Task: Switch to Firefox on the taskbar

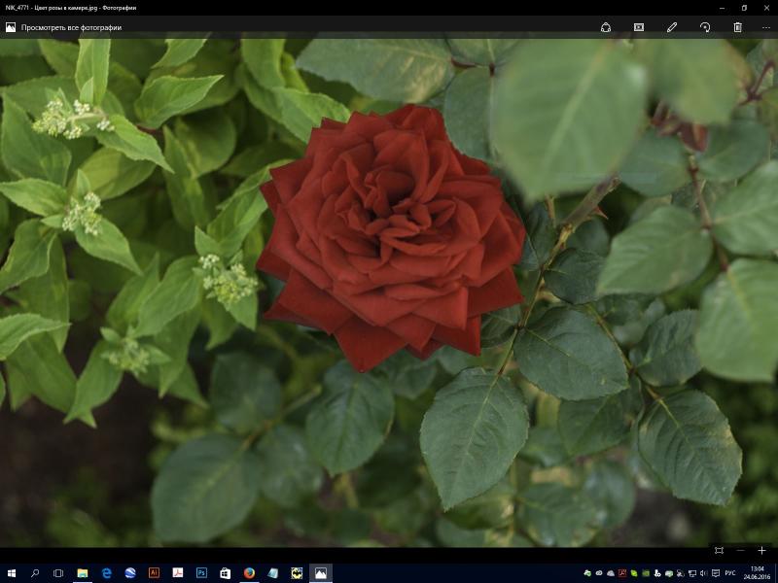Action: click(x=249, y=573)
